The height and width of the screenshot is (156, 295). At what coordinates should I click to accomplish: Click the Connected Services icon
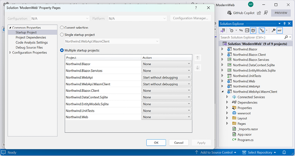coord(234,97)
